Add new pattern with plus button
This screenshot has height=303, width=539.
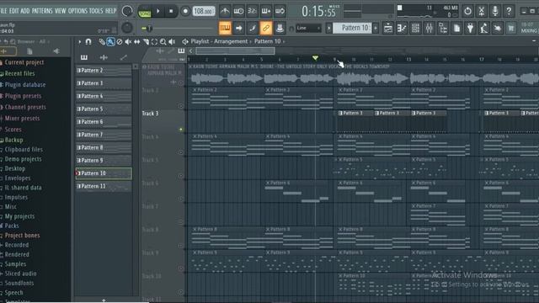coord(376,28)
